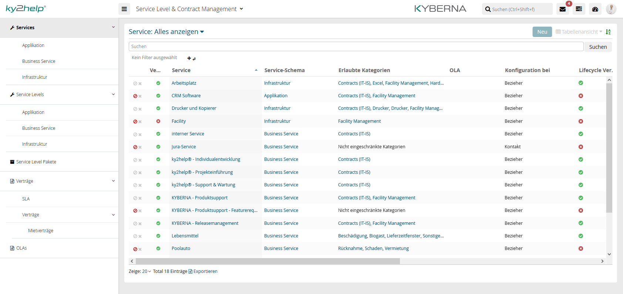The image size is (623, 294).
Task: Click the green check icon in Arbeitsplatz row
Action: tap(158, 83)
